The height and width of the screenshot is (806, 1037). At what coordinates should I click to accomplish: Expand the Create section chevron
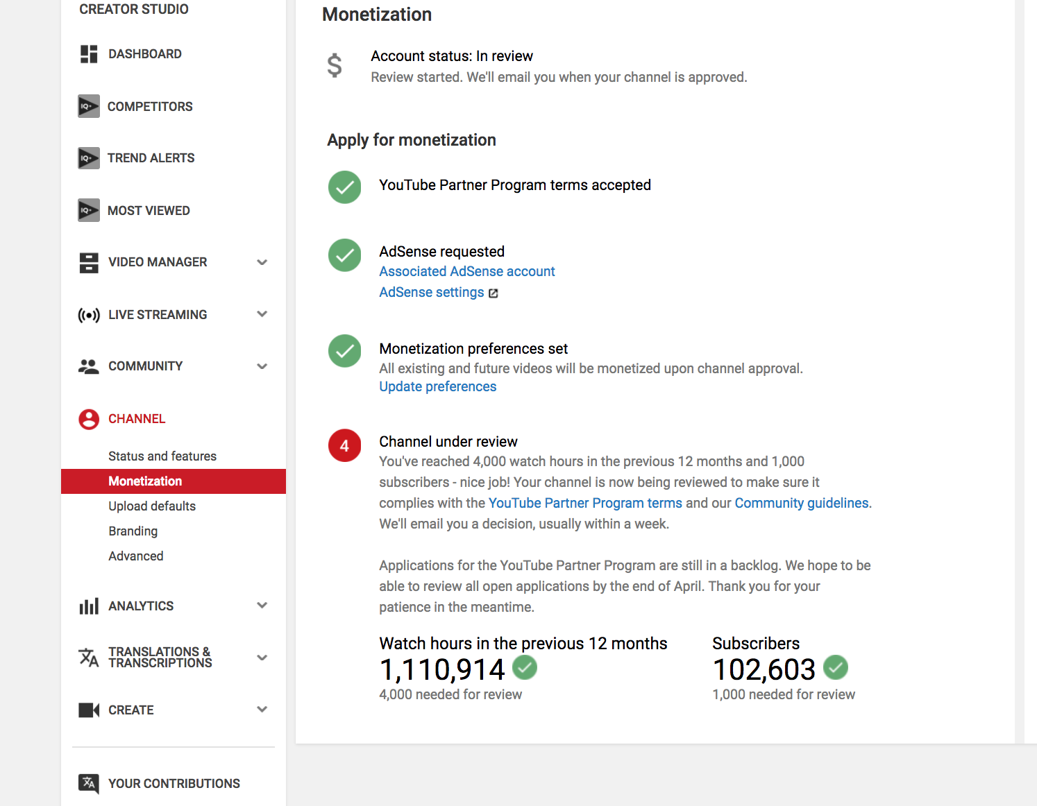(x=262, y=710)
